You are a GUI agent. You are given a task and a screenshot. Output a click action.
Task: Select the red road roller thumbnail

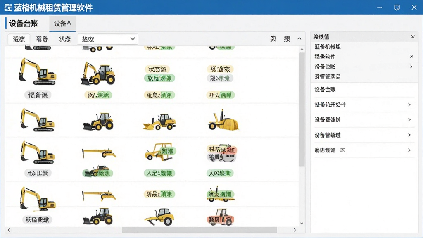(221, 217)
